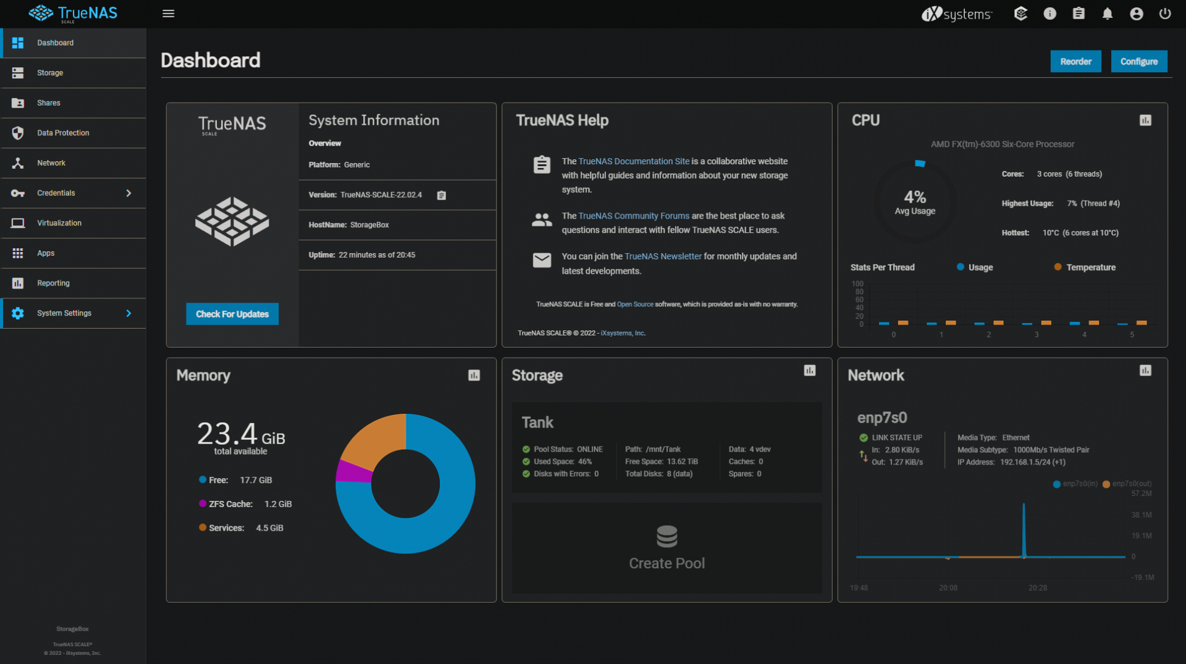Open the Reporting menu item
1186x664 pixels.
pyautogui.click(x=74, y=284)
